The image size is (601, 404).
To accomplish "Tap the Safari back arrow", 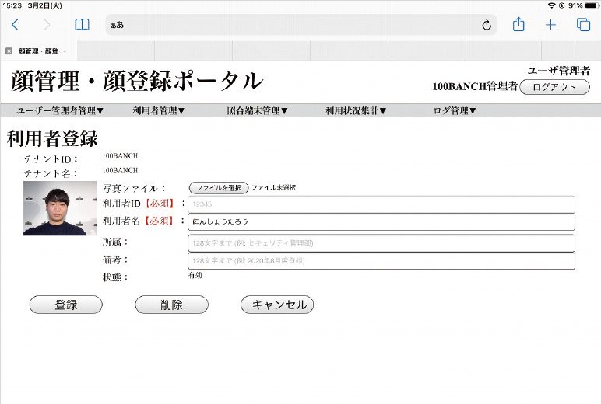I will click(x=15, y=25).
